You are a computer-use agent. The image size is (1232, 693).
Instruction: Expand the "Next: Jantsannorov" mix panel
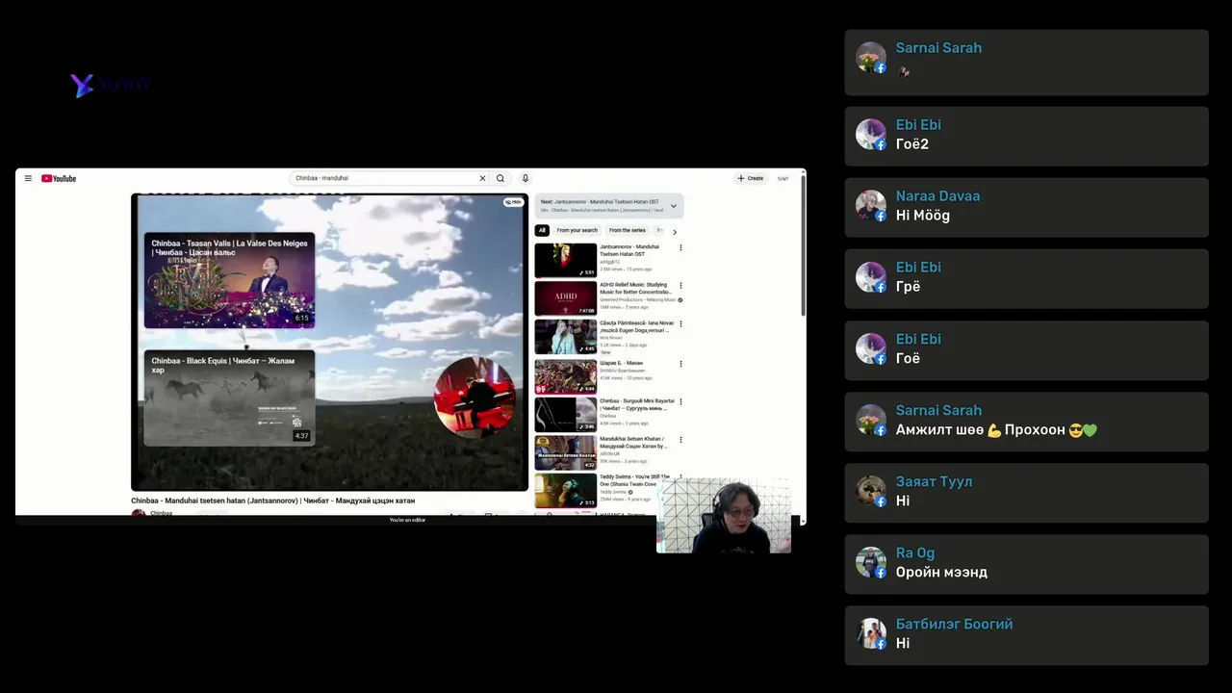(673, 205)
